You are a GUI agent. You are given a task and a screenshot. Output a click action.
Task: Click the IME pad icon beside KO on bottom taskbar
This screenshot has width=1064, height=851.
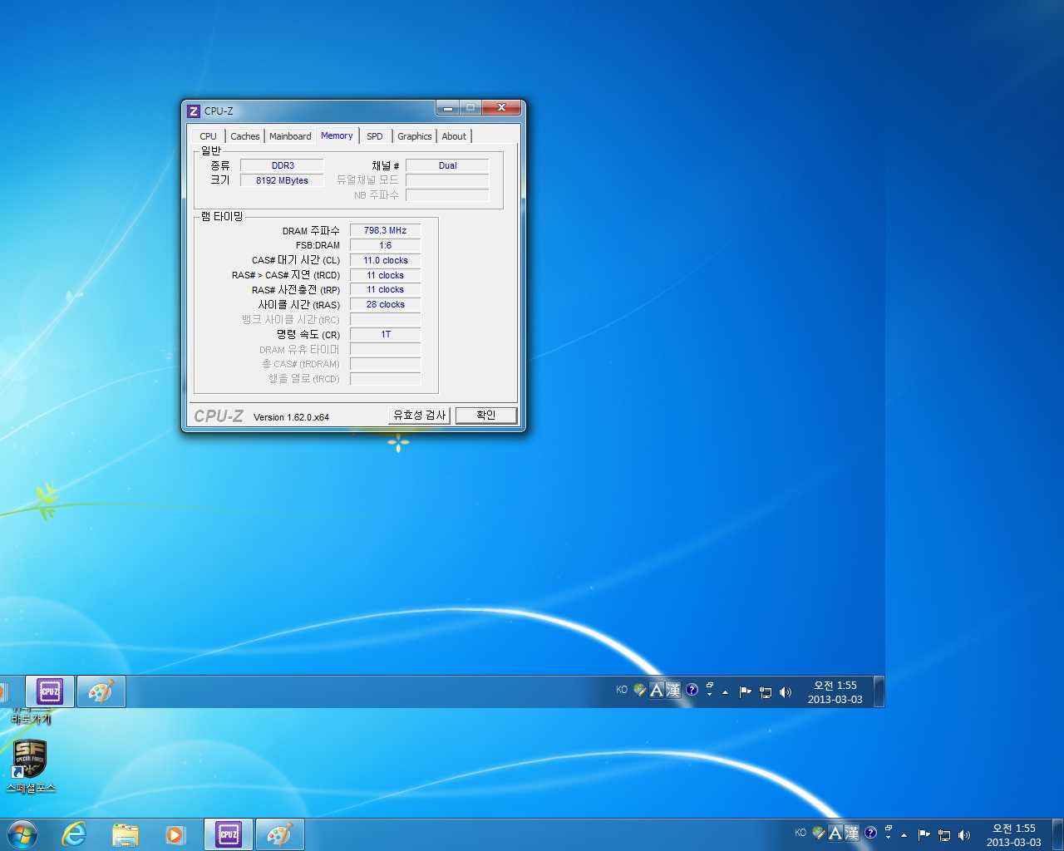(x=818, y=833)
